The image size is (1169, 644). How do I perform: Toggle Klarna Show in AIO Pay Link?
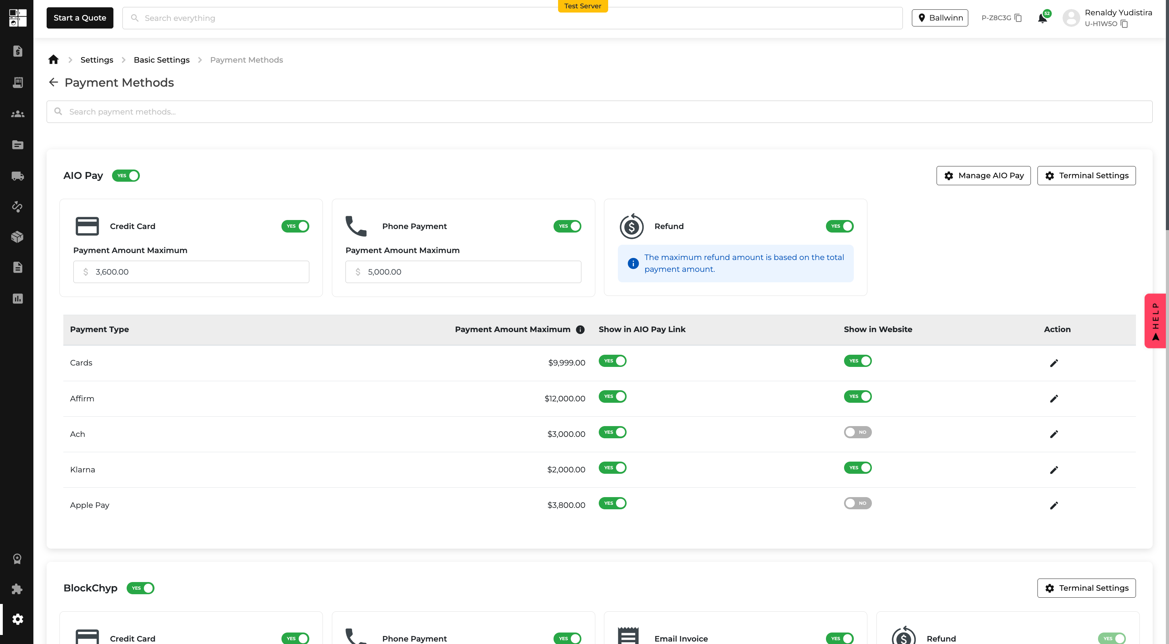612,468
